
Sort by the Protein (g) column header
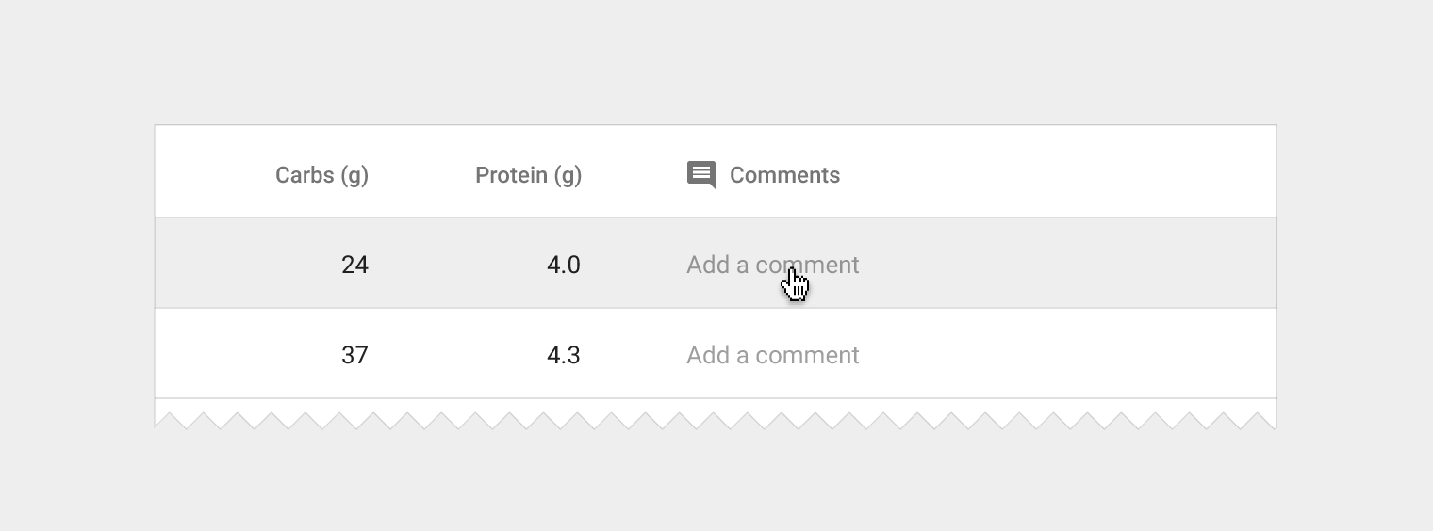[x=528, y=175]
